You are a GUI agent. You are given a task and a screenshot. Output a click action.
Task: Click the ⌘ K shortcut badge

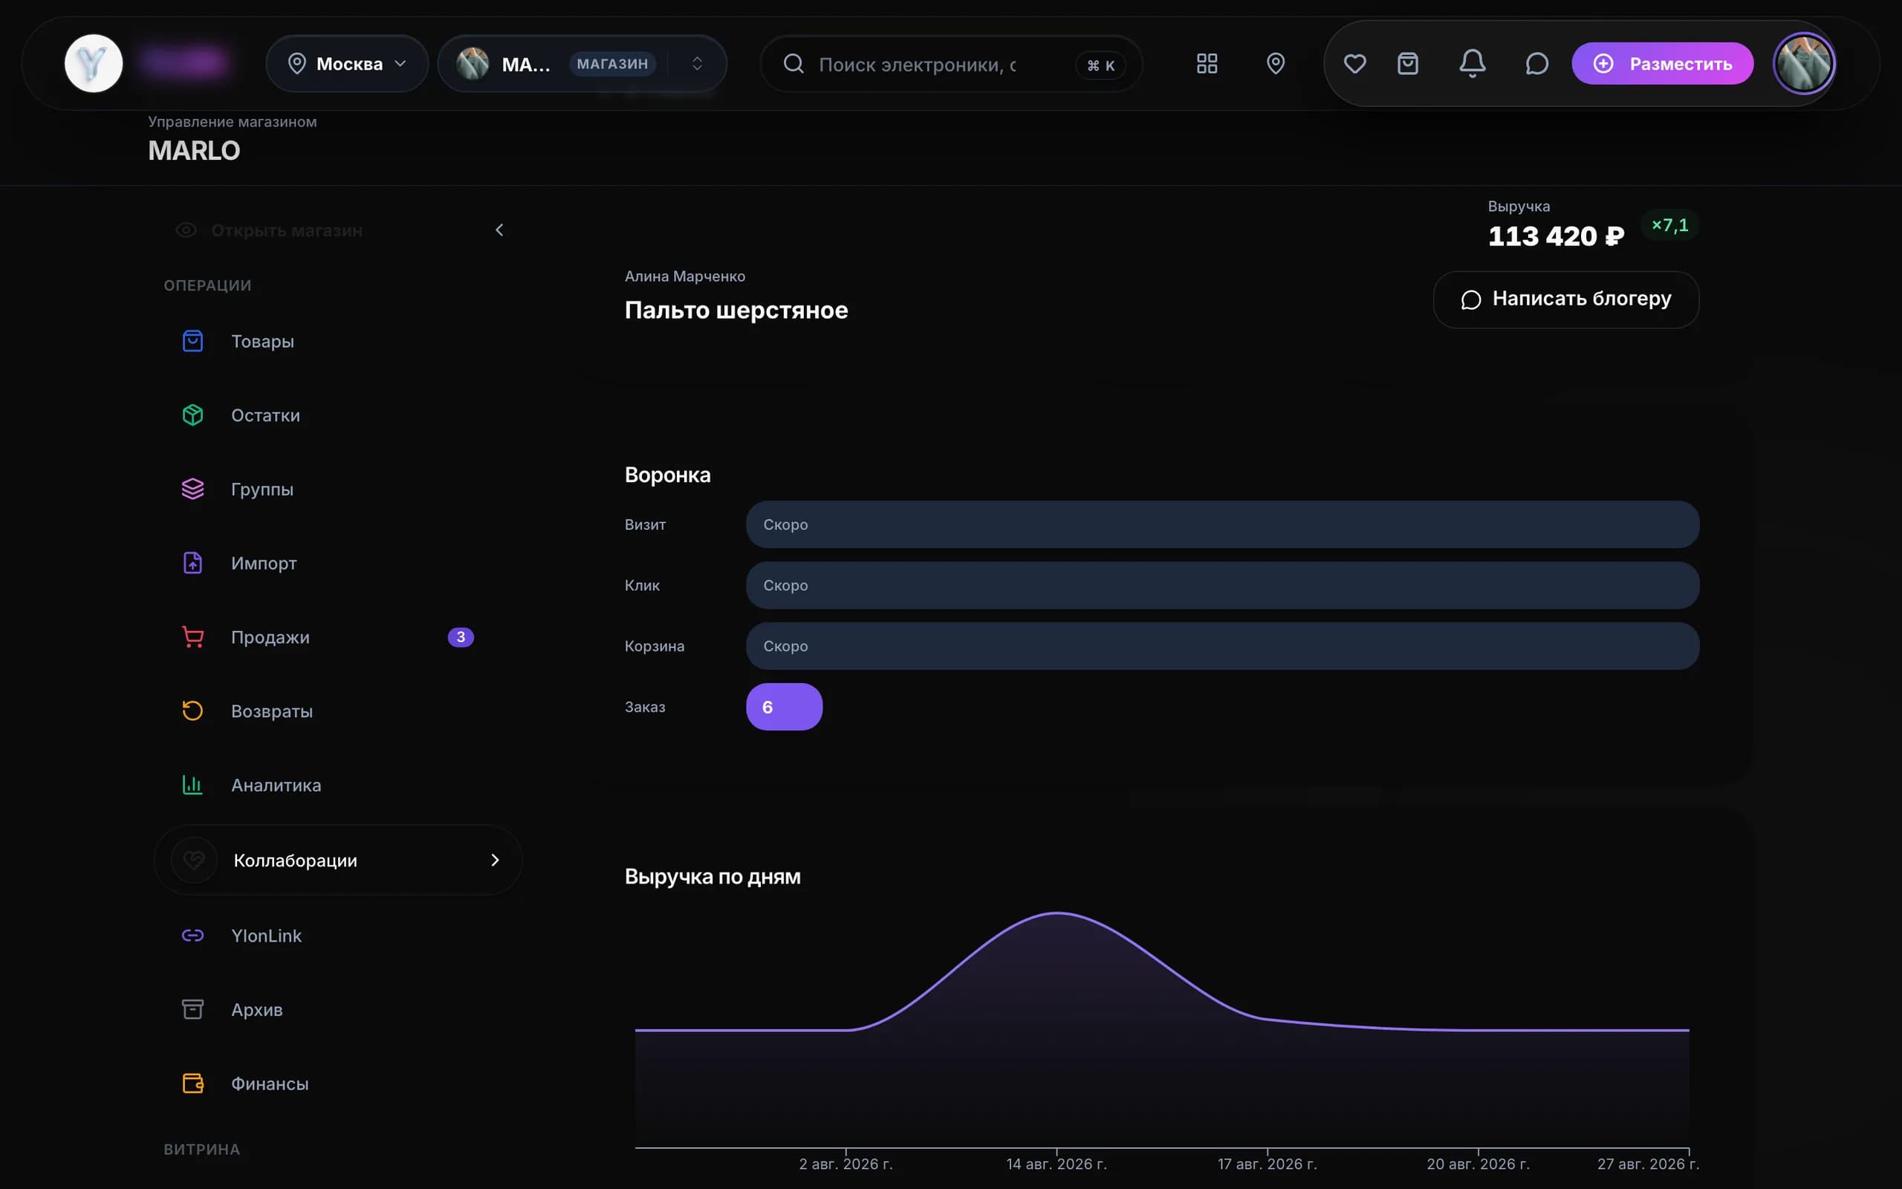pyautogui.click(x=1100, y=65)
